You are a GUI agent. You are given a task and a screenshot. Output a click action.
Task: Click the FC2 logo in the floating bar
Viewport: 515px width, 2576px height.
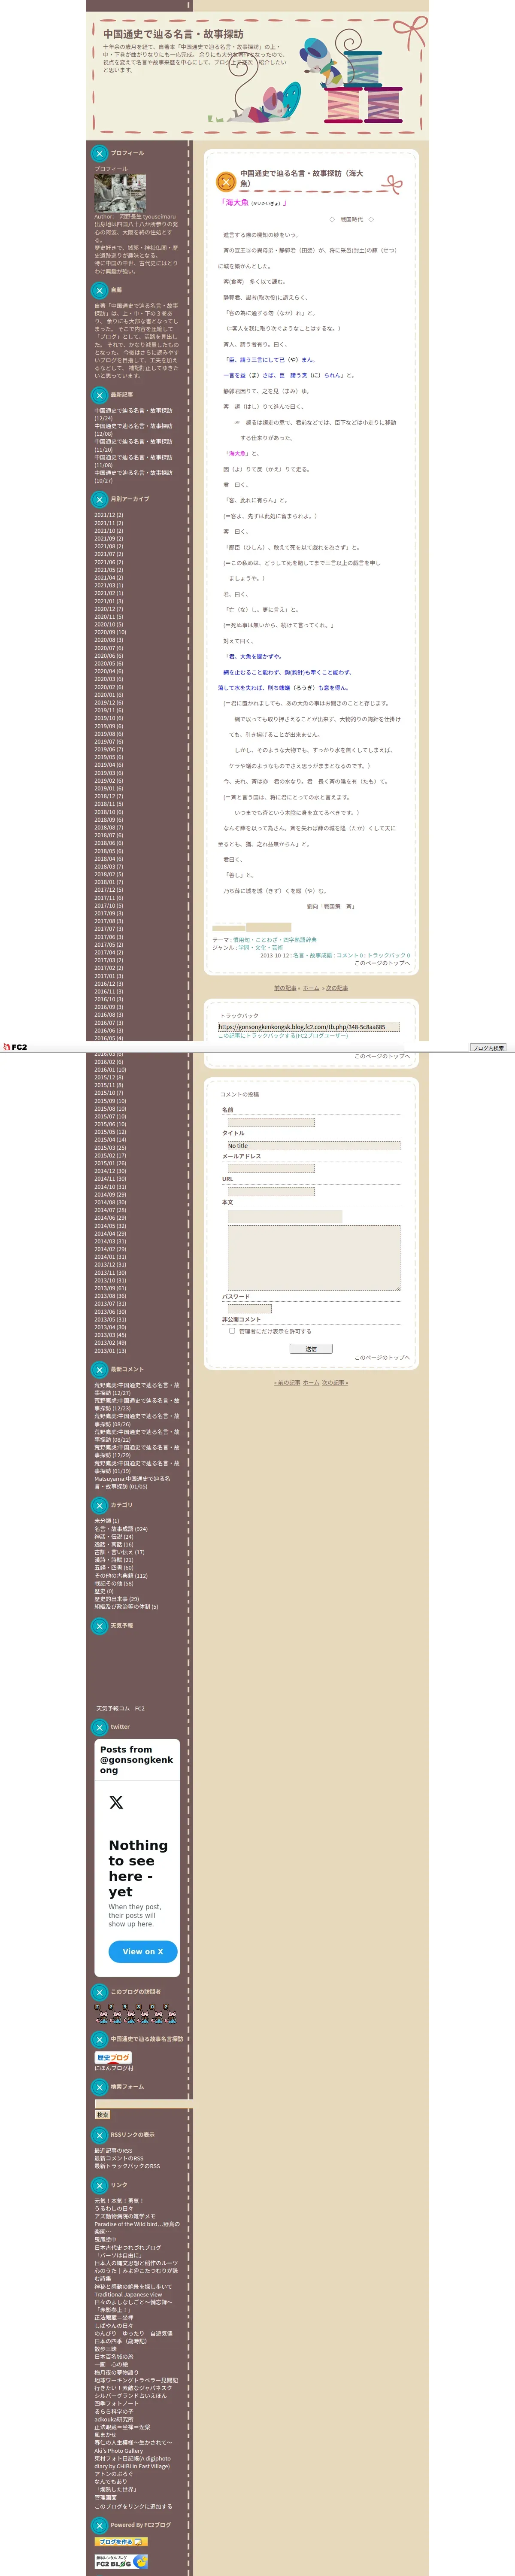pos(15,1047)
